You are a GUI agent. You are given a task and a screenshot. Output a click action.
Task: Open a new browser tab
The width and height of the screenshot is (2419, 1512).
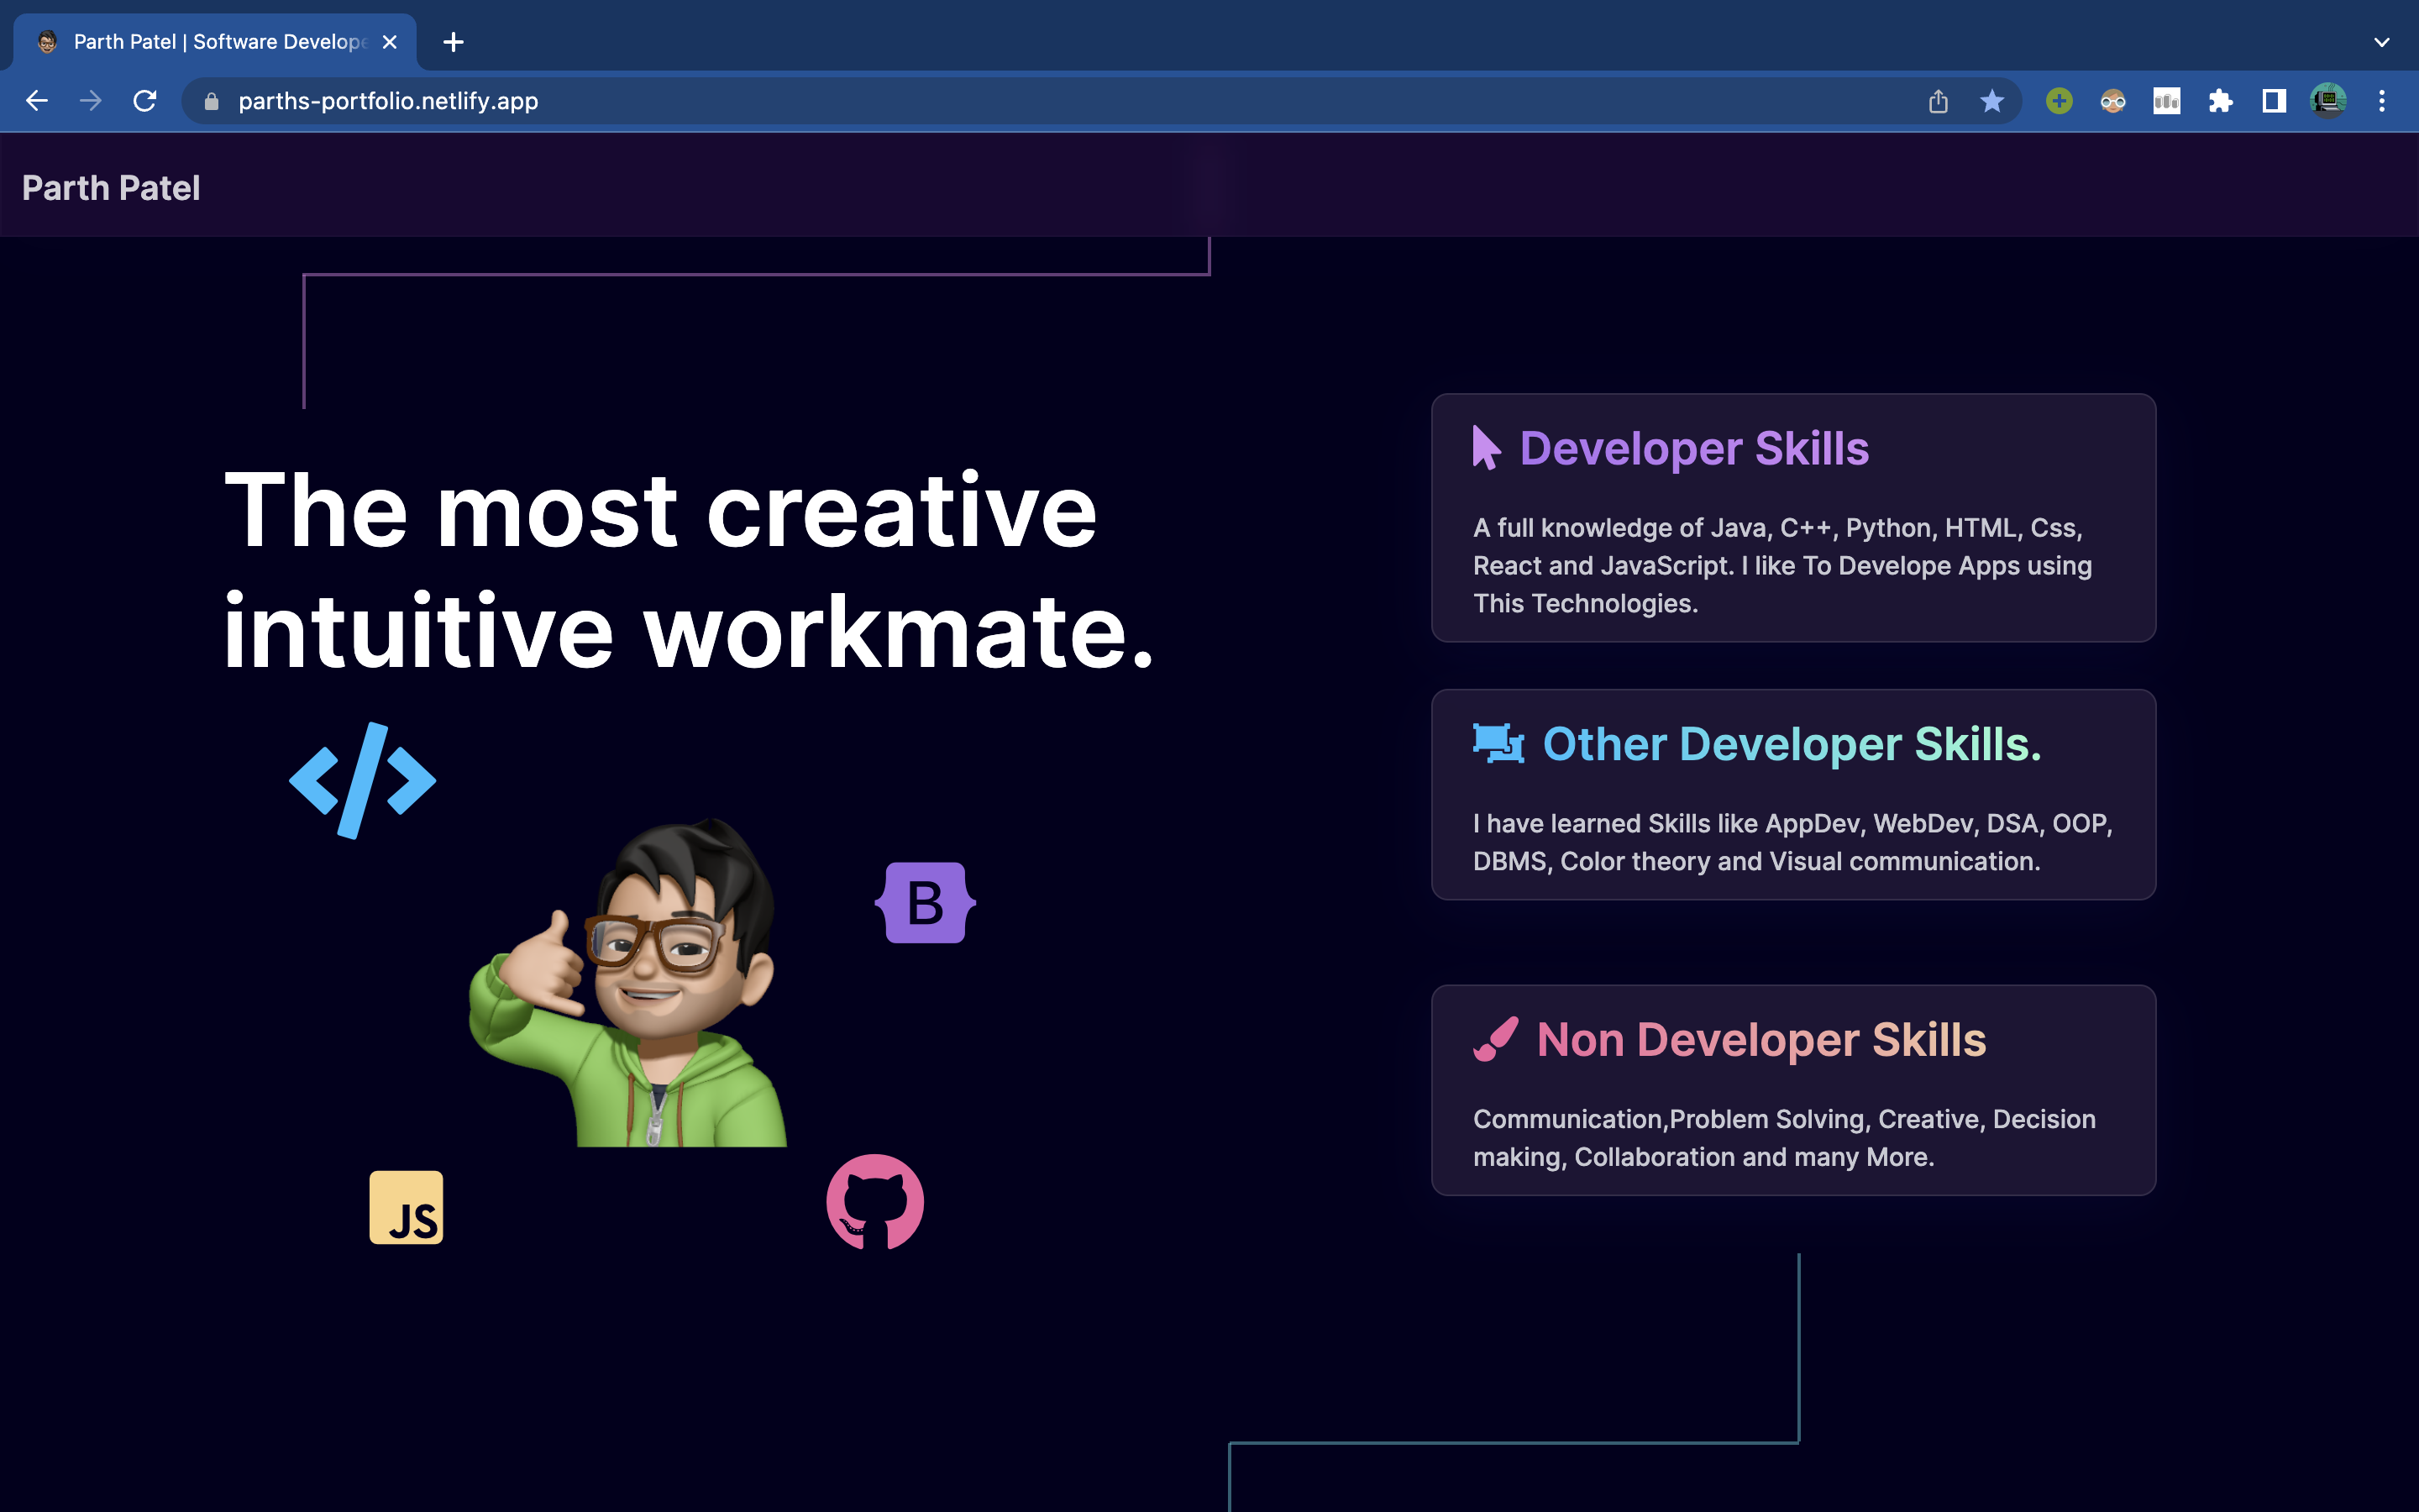tap(454, 42)
